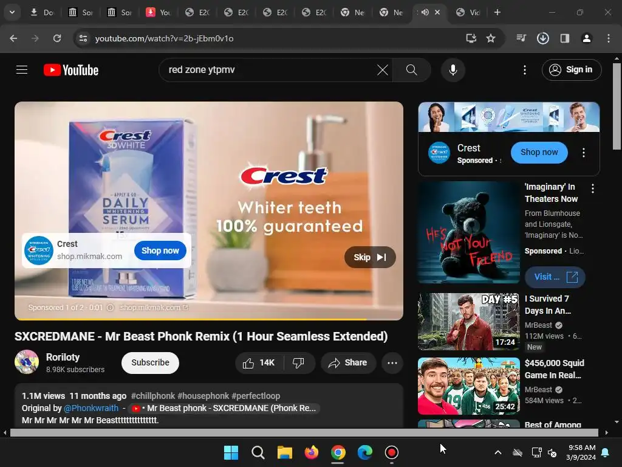
Task: Go to the YouTube home logo
Action: (71, 70)
